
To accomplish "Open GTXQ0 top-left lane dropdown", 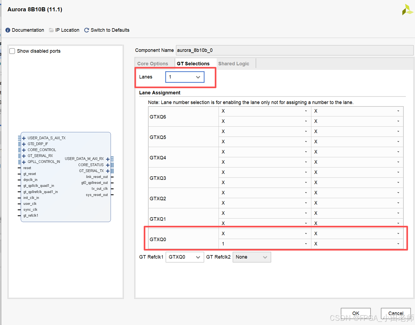I will click(x=265, y=234).
